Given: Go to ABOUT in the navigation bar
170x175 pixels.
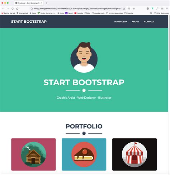Looking at the screenshot, I should [x=136, y=22].
